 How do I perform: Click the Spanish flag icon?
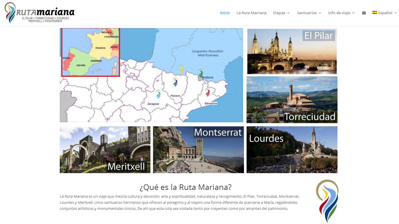[x=374, y=13]
